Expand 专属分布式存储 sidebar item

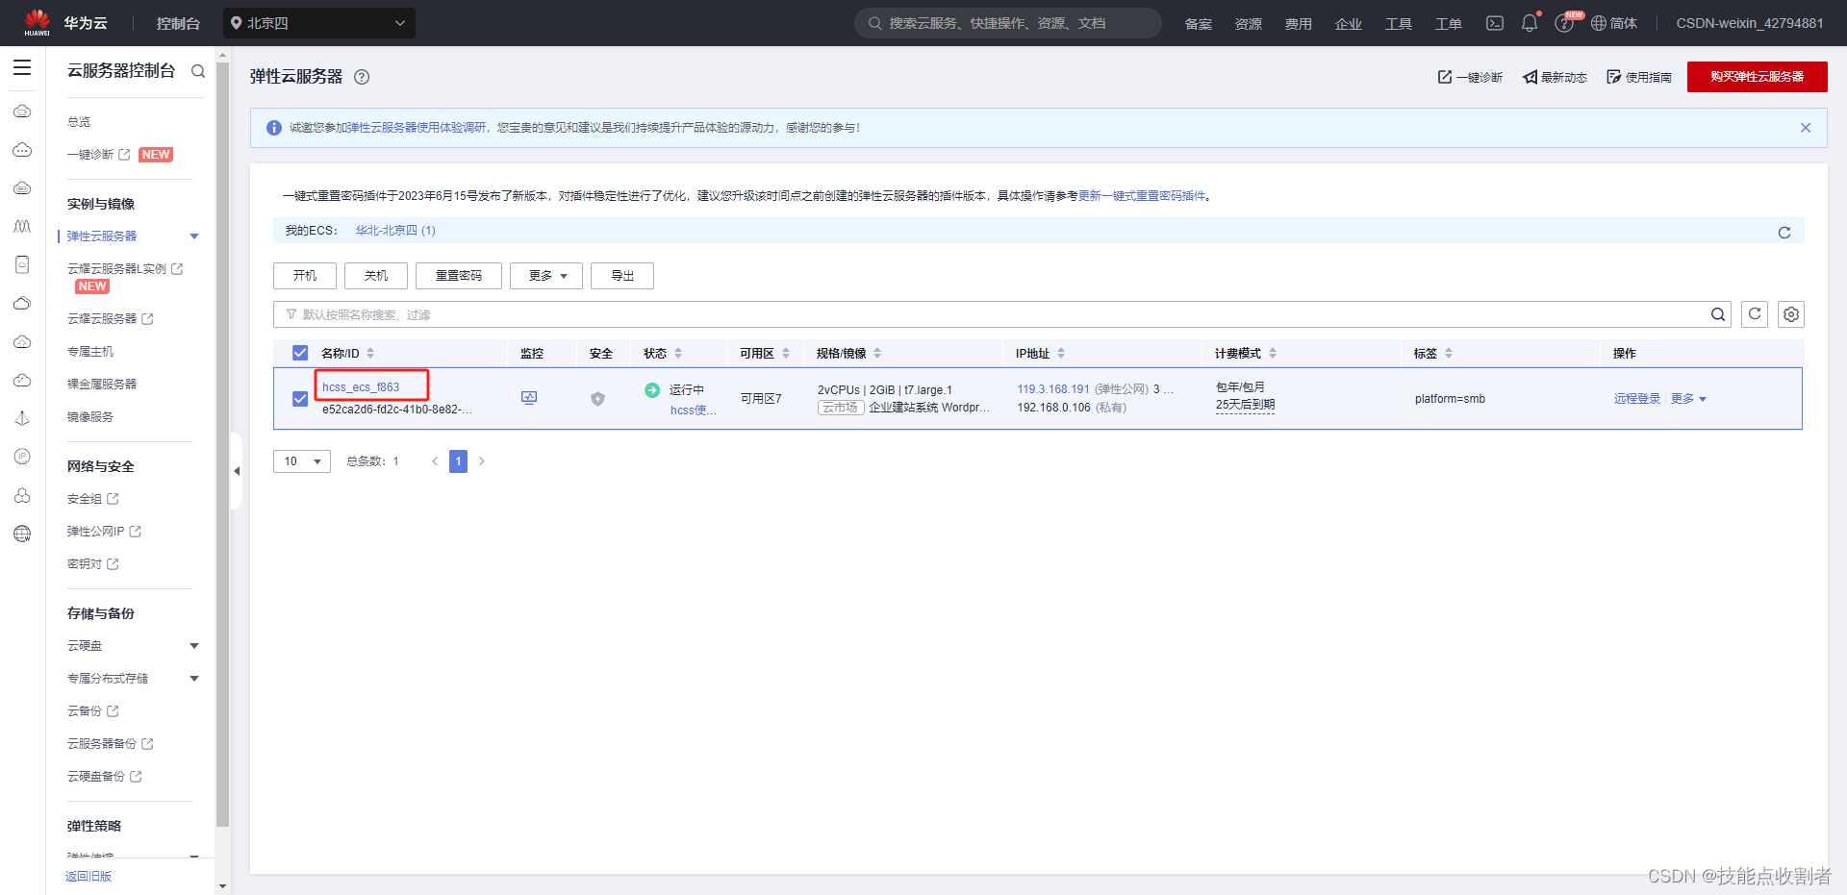tap(194, 679)
